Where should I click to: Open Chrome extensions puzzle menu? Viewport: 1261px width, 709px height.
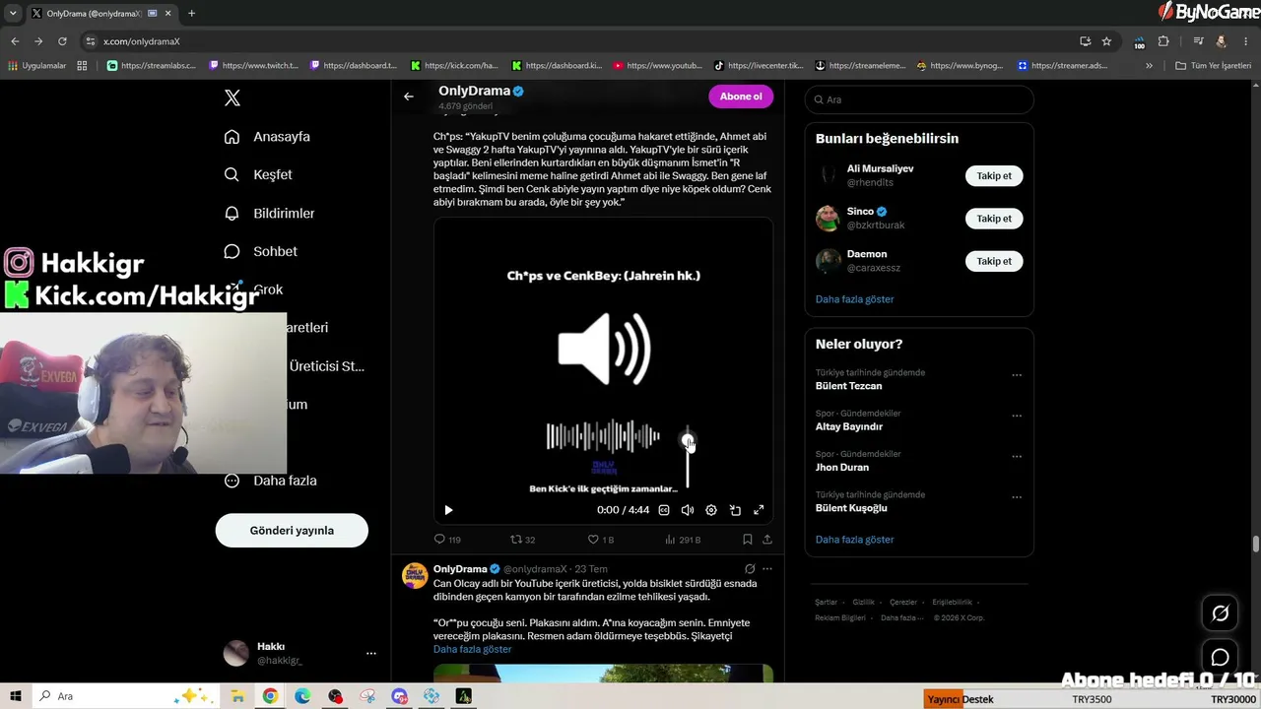tap(1163, 41)
